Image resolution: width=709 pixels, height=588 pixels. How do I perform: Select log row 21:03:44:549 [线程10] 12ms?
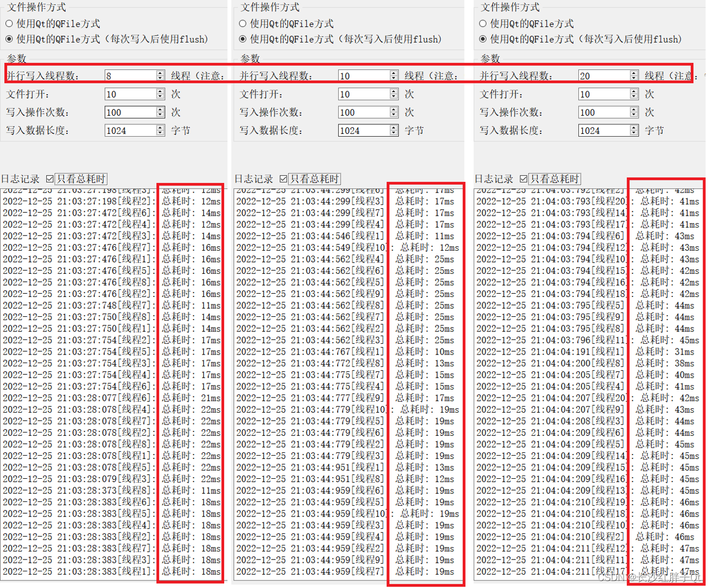pyautogui.click(x=348, y=247)
